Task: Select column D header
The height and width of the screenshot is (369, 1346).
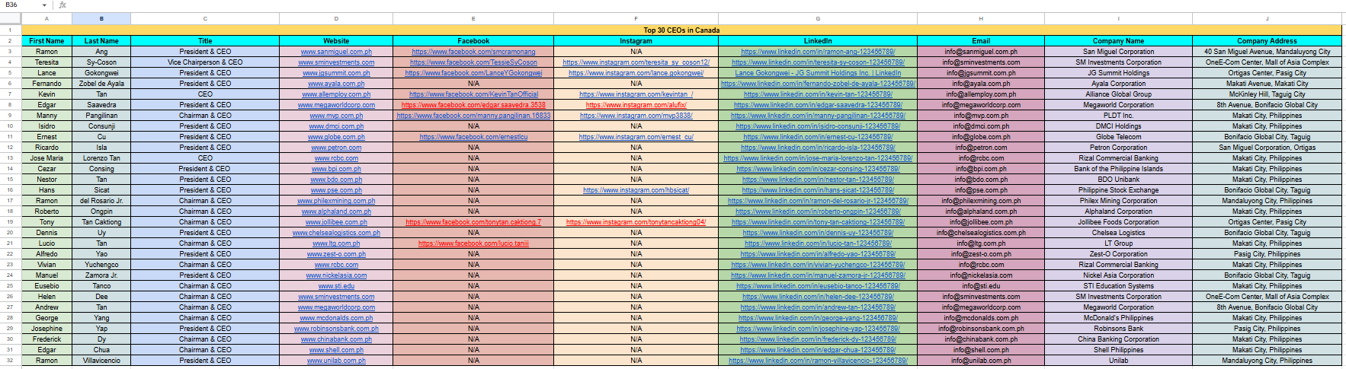Action: [336, 18]
